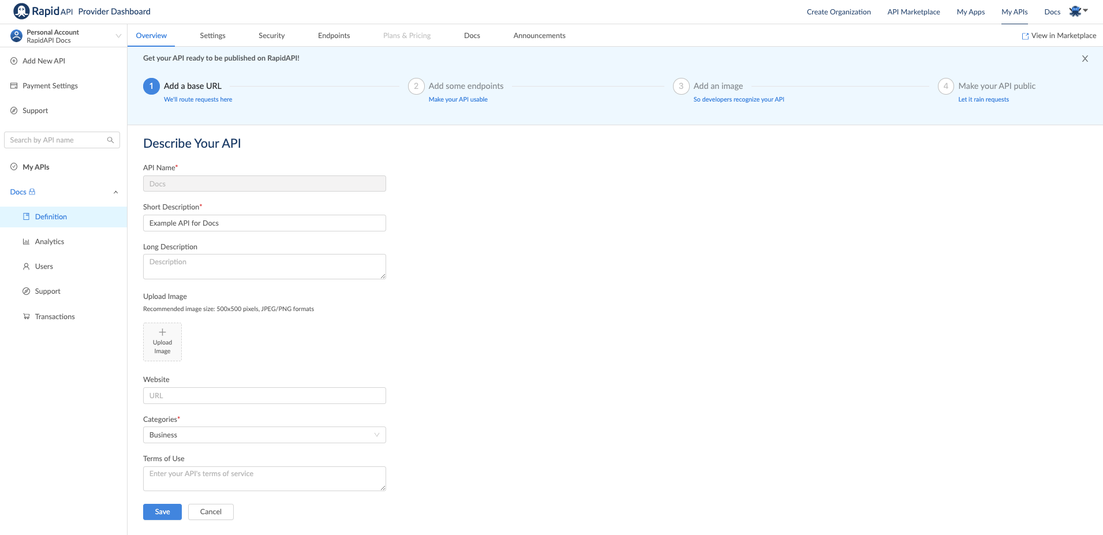Click the Support icon under Payment Settings
The height and width of the screenshot is (535, 1103).
(14, 110)
